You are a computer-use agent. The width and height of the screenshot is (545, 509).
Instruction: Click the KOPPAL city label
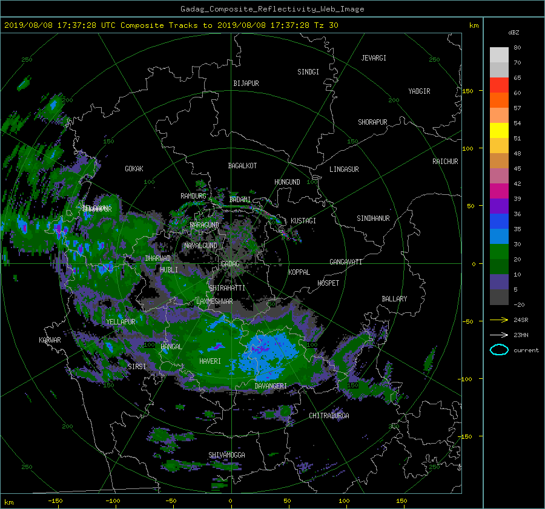pos(299,272)
